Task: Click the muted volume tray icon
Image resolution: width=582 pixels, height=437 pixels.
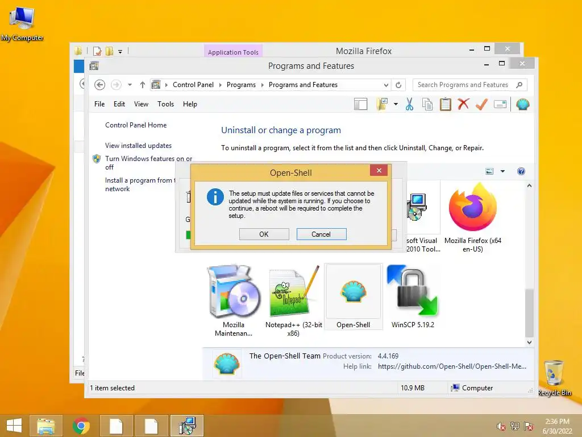Action: coord(501,426)
